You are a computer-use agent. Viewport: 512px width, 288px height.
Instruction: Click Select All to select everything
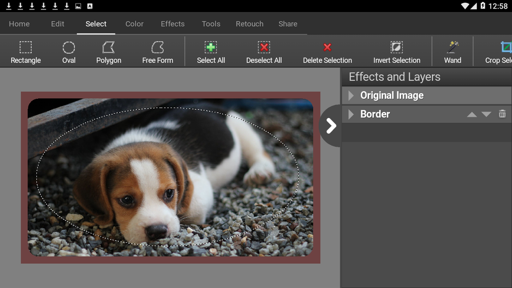coord(211,51)
